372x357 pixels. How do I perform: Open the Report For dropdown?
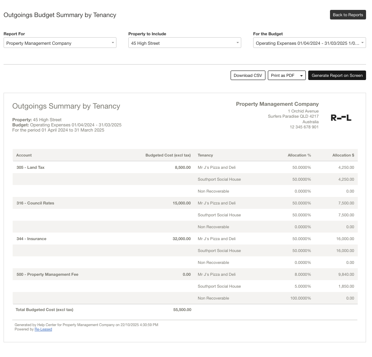60,43
